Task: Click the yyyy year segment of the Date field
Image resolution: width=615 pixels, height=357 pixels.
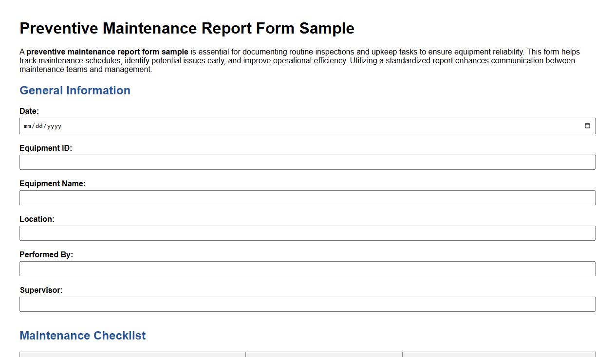Action: coord(55,126)
